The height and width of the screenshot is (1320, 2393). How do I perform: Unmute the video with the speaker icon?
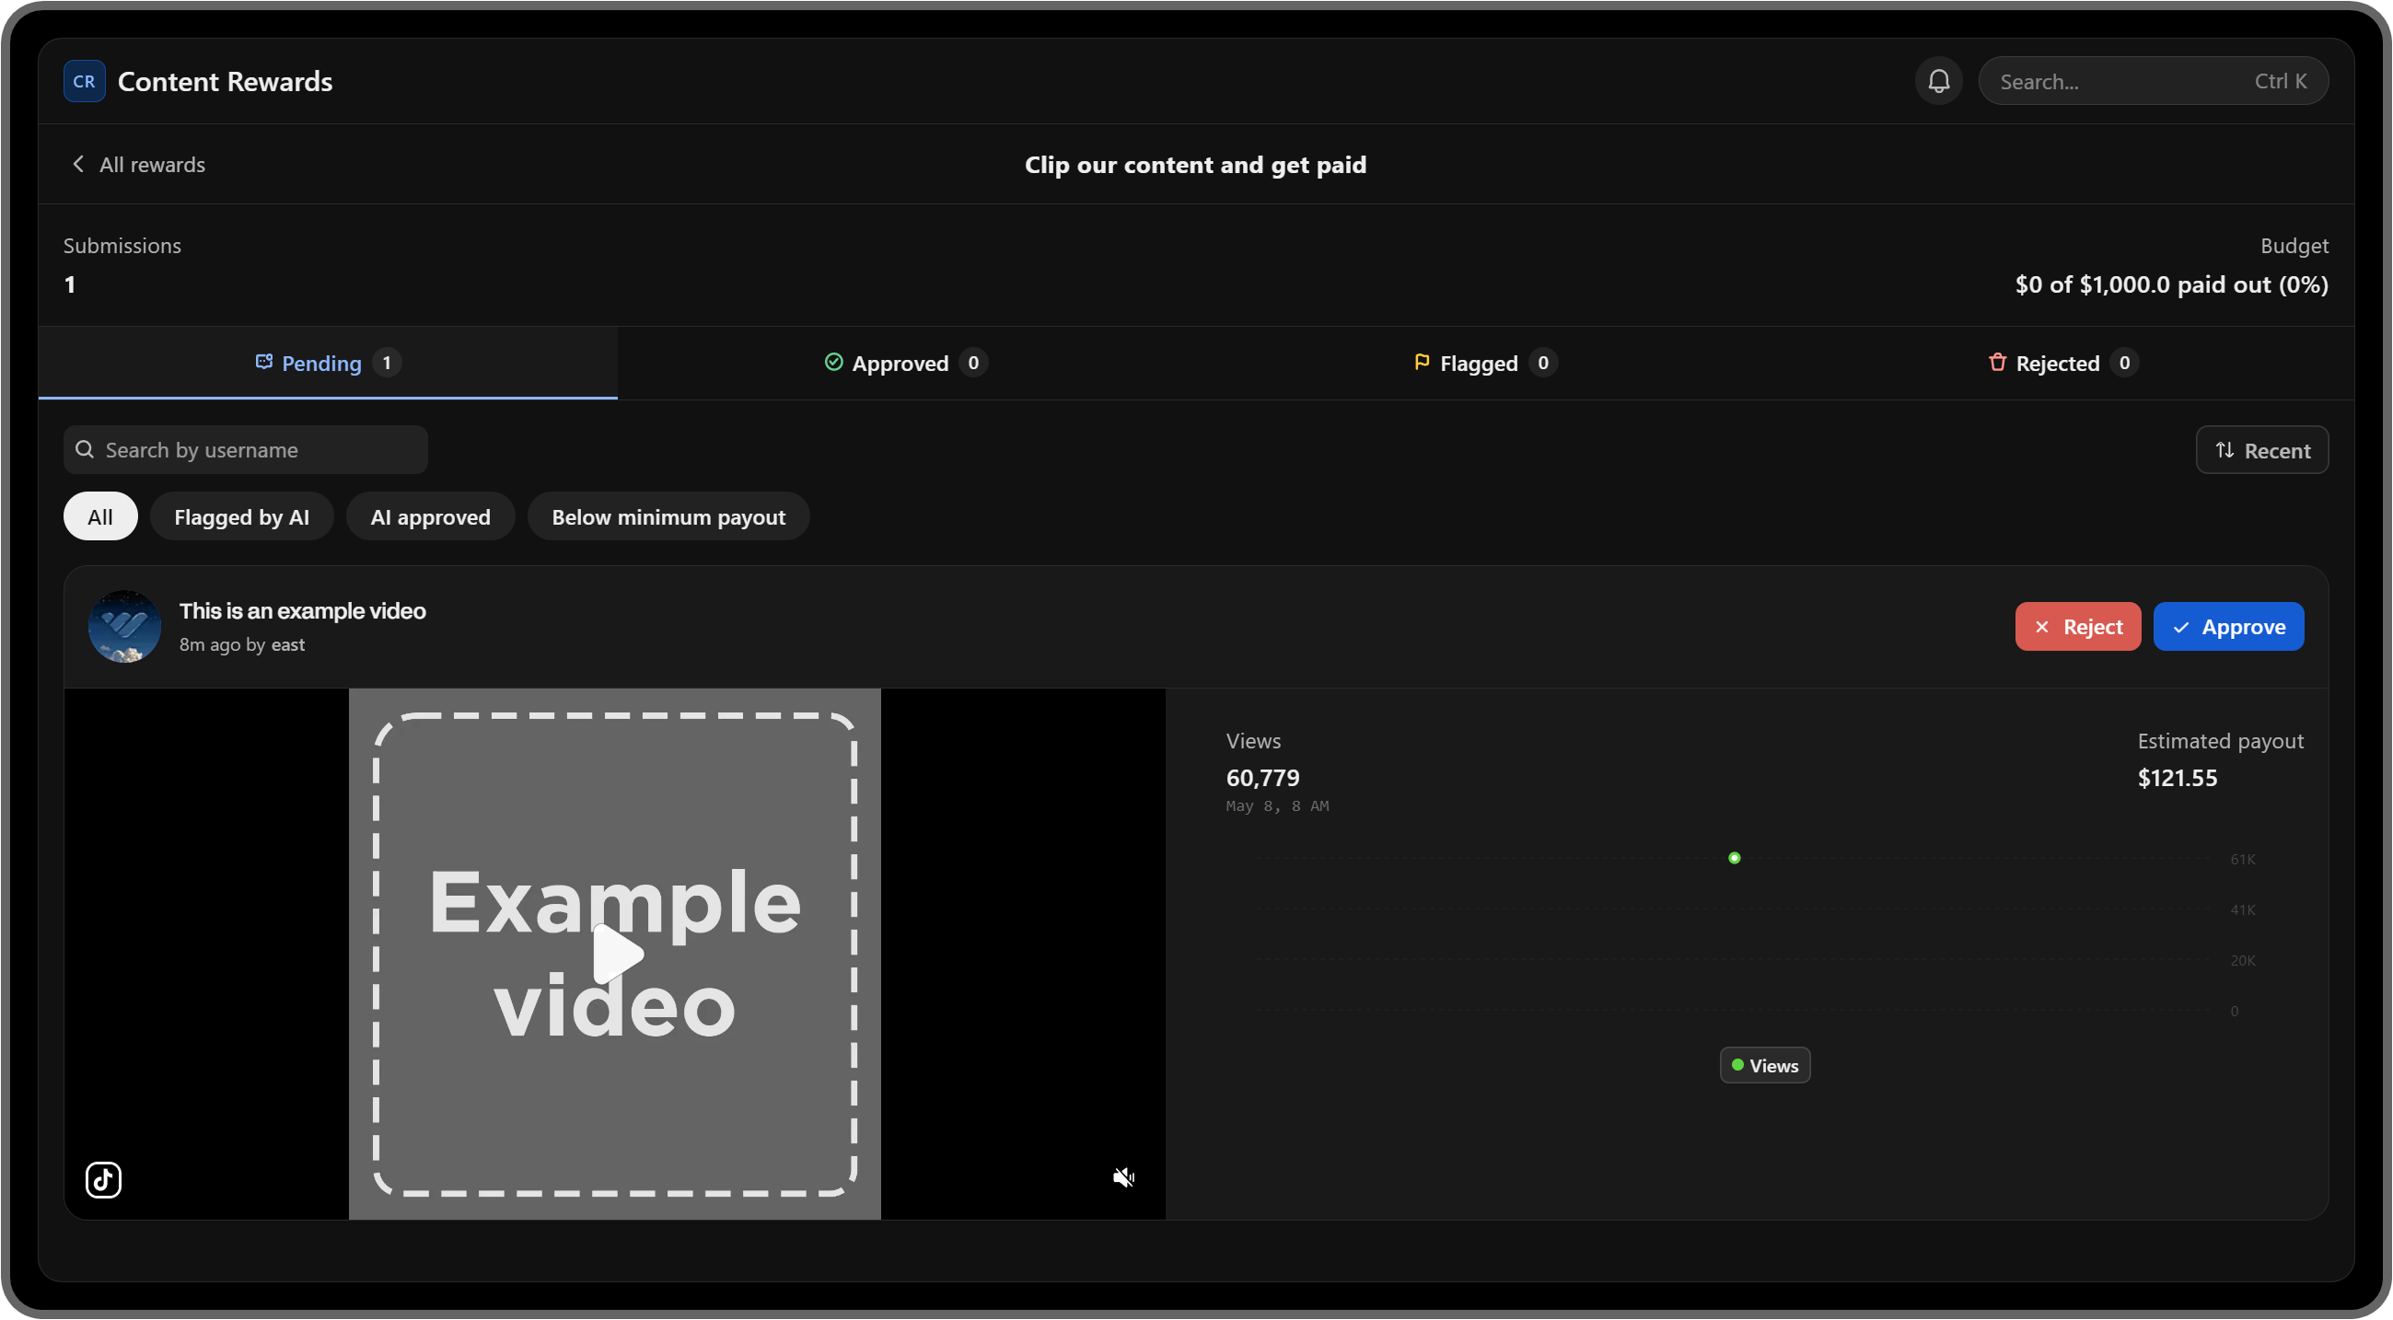(1123, 1177)
